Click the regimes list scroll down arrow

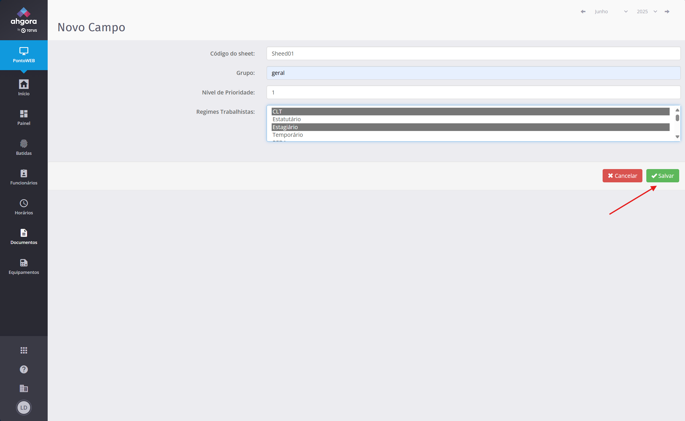(677, 137)
